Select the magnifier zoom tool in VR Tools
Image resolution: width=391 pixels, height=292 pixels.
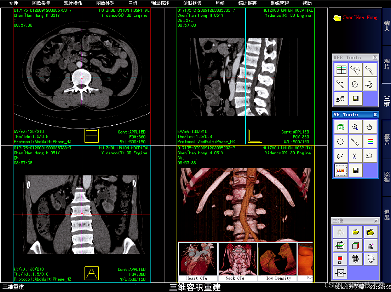coord(355,127)
